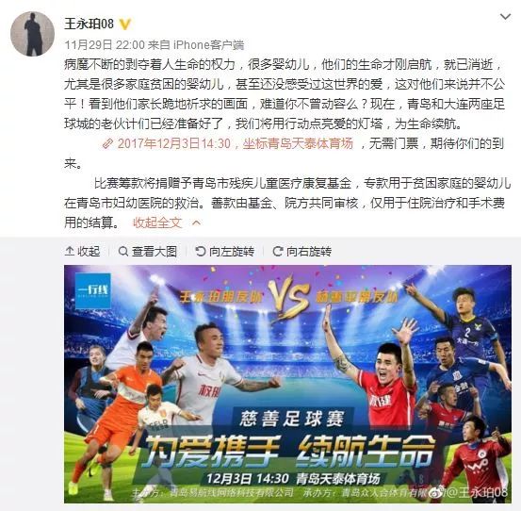Screen dimensions: 521x511
Task: Click the 一行线 logo on the poster
Action: tap(93, 291)
